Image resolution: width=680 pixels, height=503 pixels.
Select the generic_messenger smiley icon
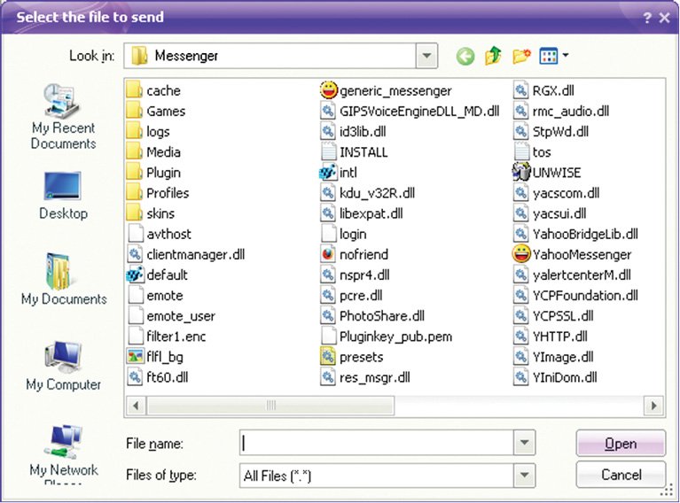pyautogui.click(x=328, y=90)
